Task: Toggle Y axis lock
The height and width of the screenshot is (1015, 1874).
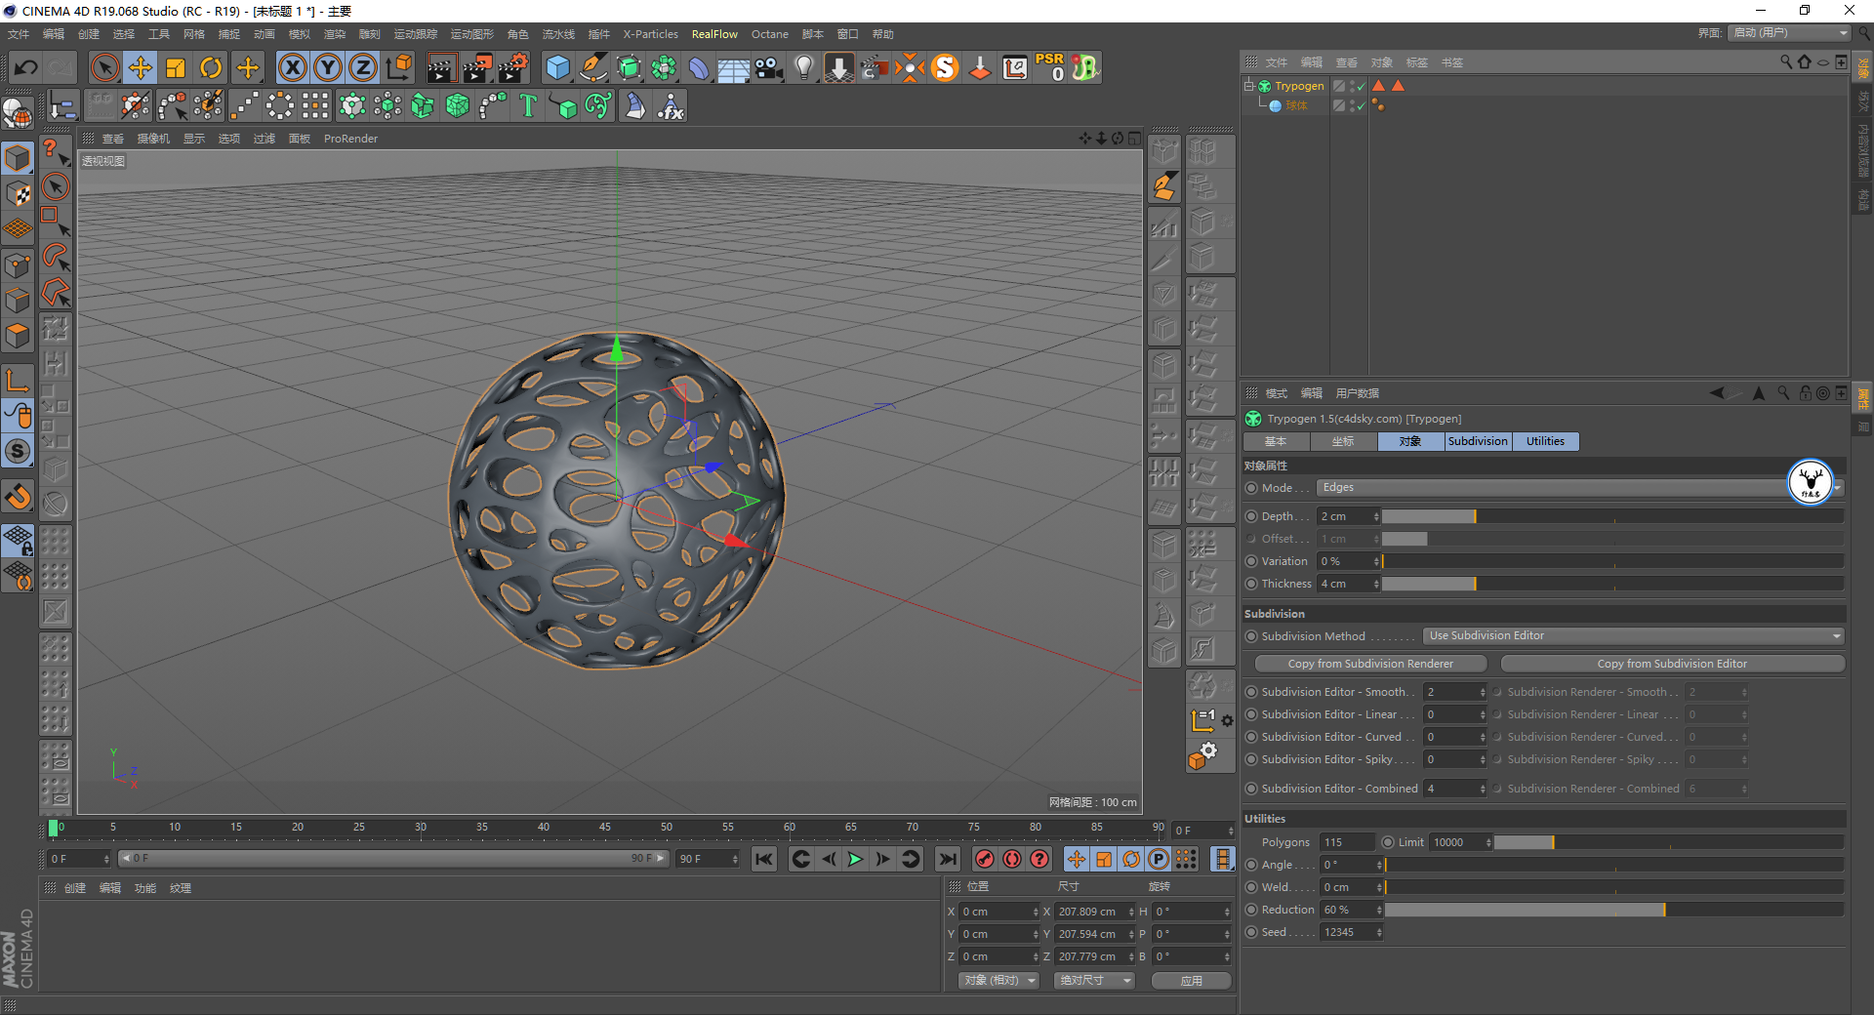Action: click(x=328, y=67)
